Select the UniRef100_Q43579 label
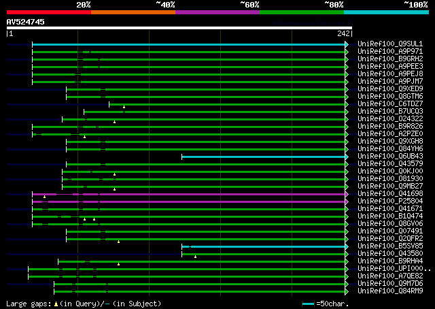435x309 pixels. tap(390, 164)
